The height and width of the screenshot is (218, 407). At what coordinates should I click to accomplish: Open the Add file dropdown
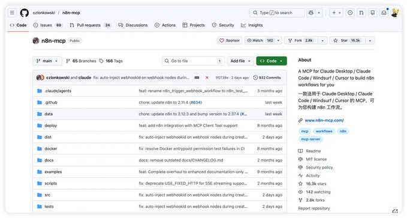pyautogui.click(x=240, y=61)
